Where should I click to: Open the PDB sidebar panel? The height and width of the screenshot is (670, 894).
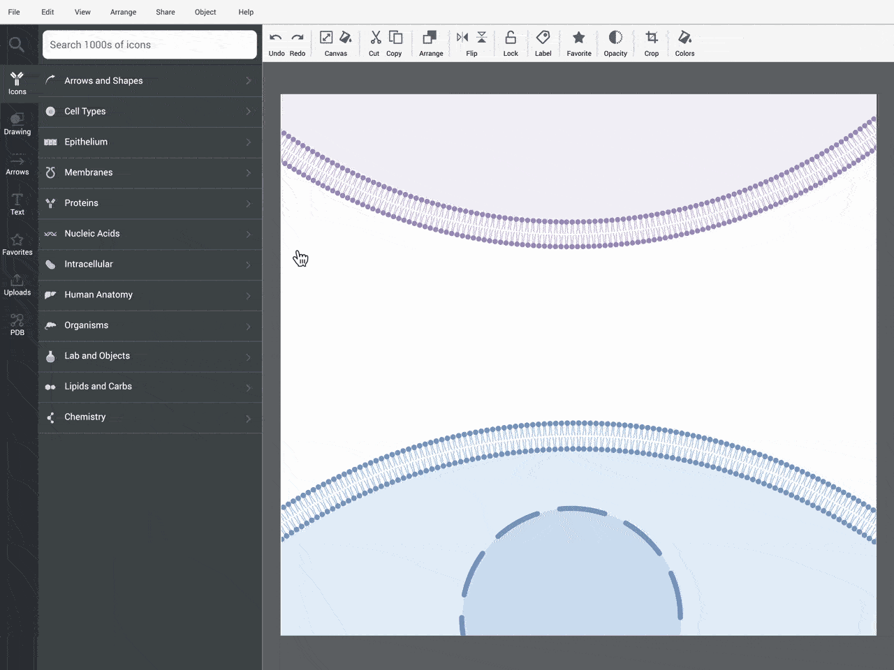pyautogui.click(x=17, y=325)
